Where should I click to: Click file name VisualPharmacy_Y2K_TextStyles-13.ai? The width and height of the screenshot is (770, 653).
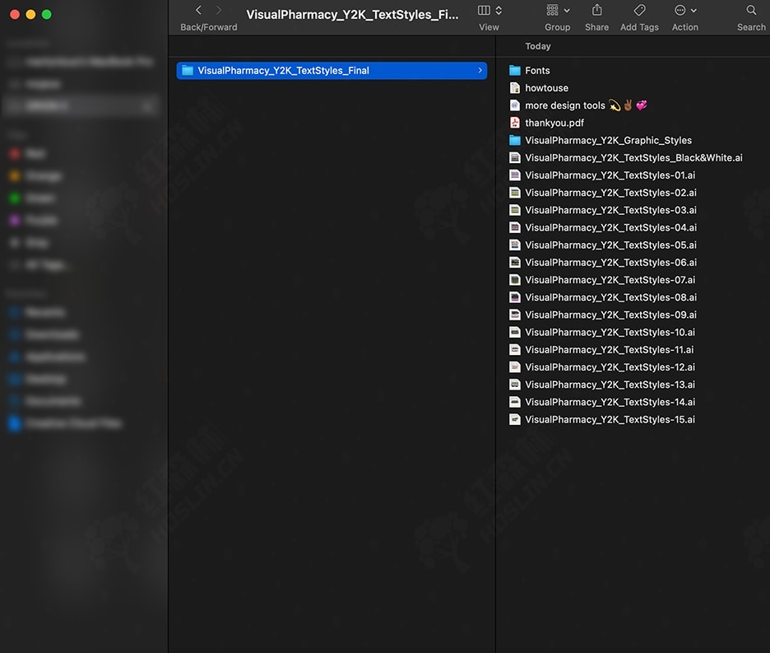(610, 385)
